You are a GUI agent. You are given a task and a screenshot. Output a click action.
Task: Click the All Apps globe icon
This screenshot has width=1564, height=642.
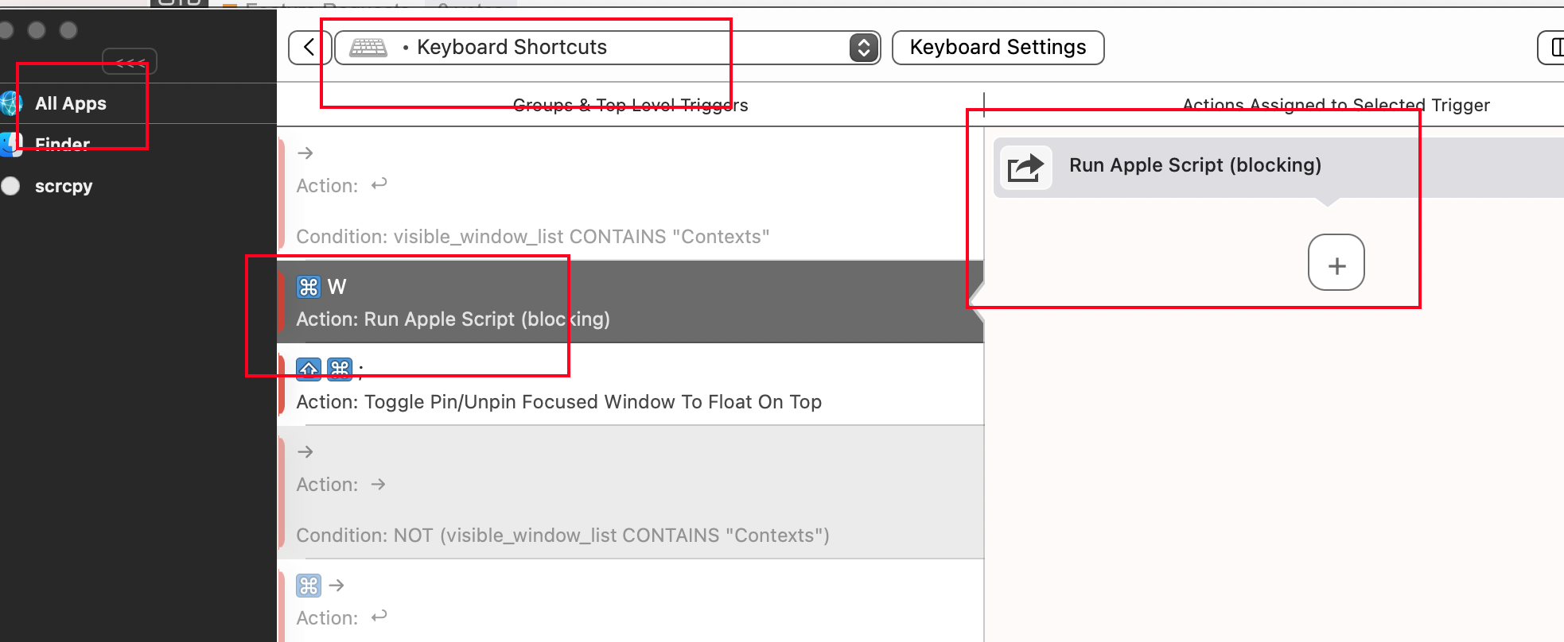click(x=10, y=103)
